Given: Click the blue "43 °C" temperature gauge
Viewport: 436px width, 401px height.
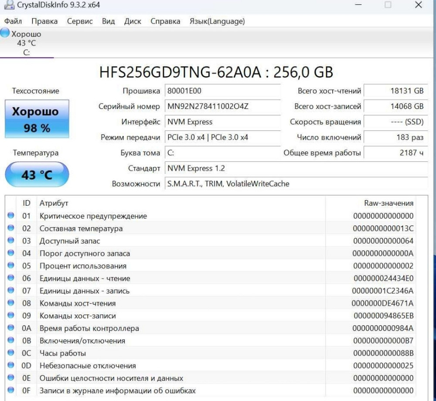Looking at the screenshot, I should (37, 173).
